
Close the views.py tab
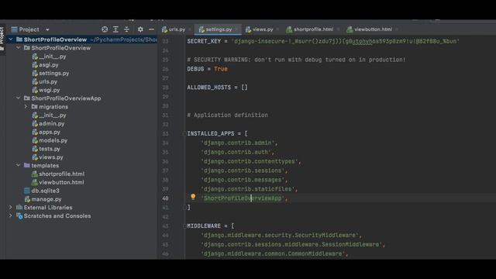[277, 29]
